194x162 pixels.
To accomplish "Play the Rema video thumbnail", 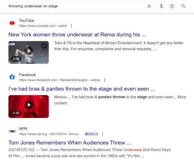I will pyautogui.click(x=29, y=51).
